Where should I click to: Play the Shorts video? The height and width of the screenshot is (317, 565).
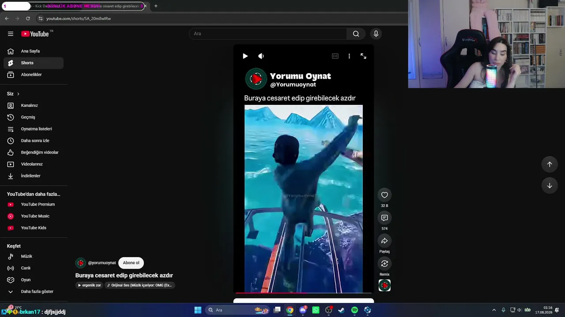pos(245,56)
